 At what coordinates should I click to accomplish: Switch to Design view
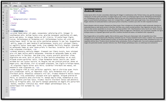(15, 6)
